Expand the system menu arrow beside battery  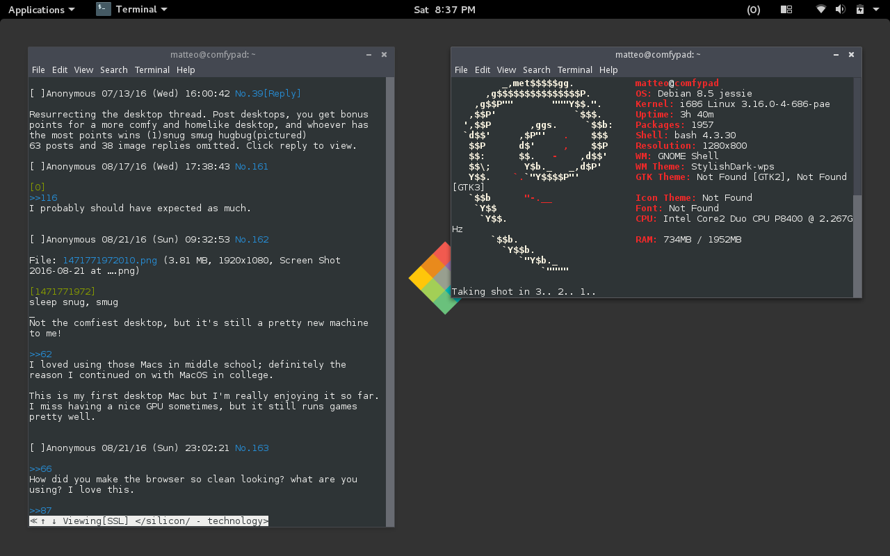point(875,10)
